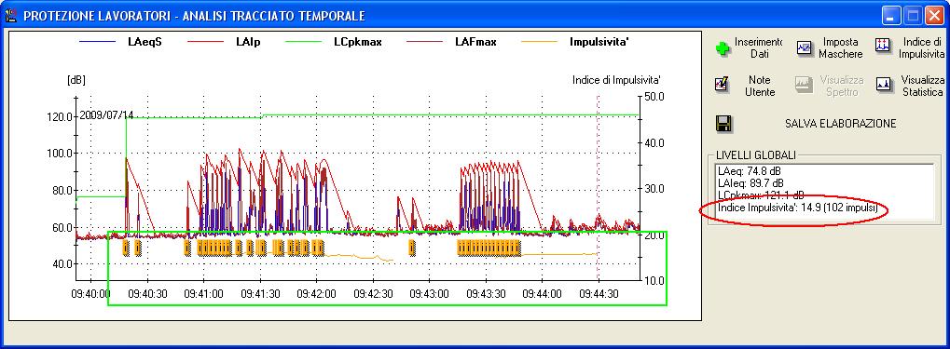Click the Note Utente text label
Viewport: 950px width, 349px height.
759,86
